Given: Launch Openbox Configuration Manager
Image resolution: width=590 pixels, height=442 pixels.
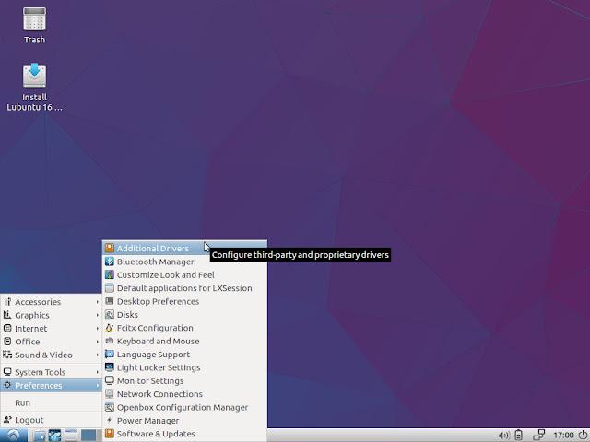Looking at the screenshot, I should click(x=184, y=407).
